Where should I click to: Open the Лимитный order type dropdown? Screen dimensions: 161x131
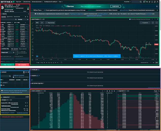[8, 52]
